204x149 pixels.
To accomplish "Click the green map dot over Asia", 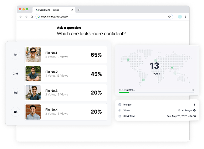I will point(172,68).
